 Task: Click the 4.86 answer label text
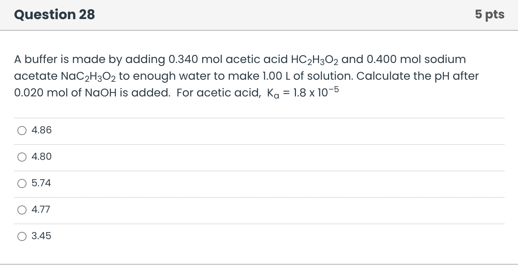pos(41,130)
